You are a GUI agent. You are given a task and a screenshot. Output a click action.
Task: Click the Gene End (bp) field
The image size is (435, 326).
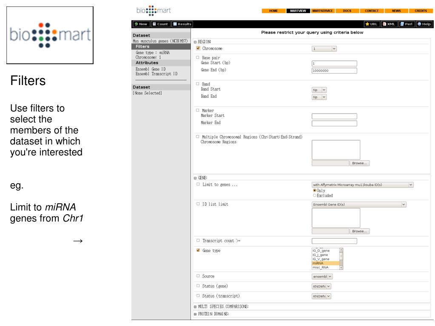coord(334,71)
